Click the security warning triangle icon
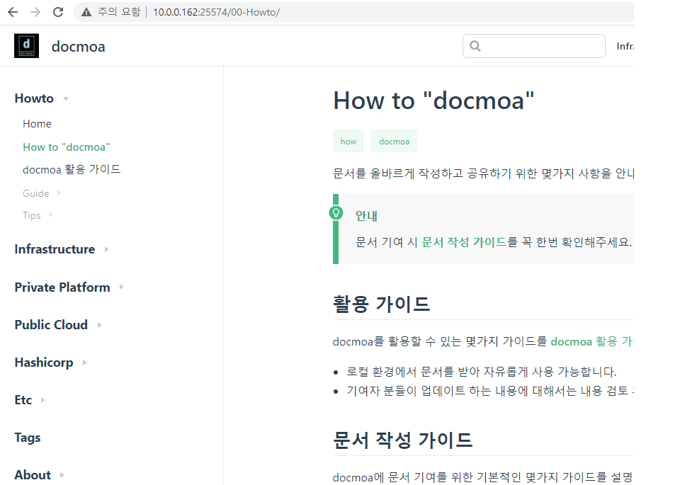The height and width of the screenshot is (485, 680). coord(86,12)
